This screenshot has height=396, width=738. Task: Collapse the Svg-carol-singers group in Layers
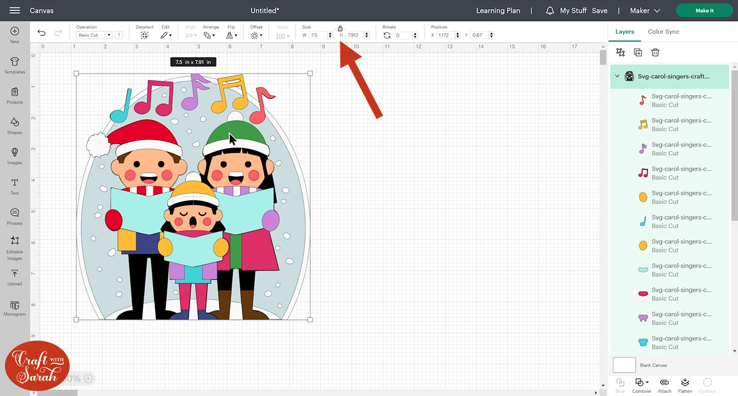[617, 76]
